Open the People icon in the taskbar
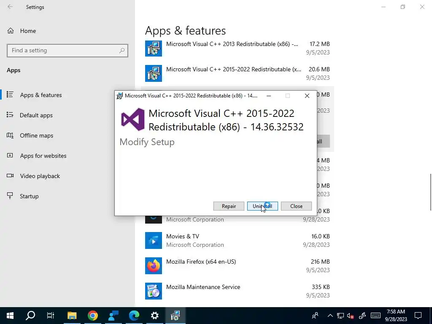Screen dimensions: 432x324 [315, 316]
